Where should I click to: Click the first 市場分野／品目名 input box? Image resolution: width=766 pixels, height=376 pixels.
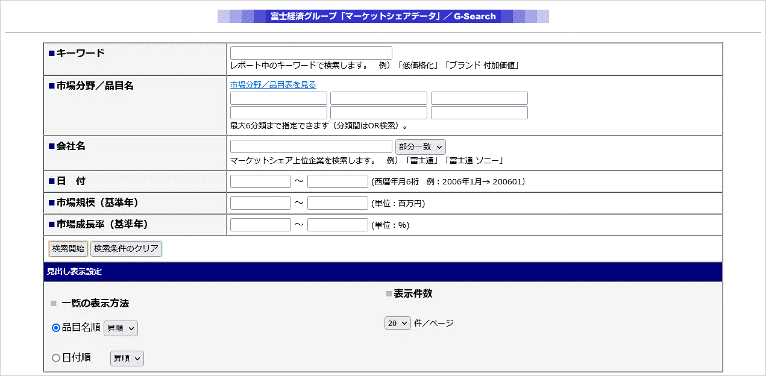[278, 98]
